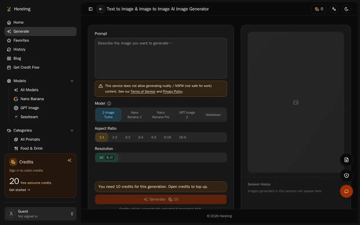Open Home in the sidebar
Viewport: 360px width, 225px height.
[40, 22]
